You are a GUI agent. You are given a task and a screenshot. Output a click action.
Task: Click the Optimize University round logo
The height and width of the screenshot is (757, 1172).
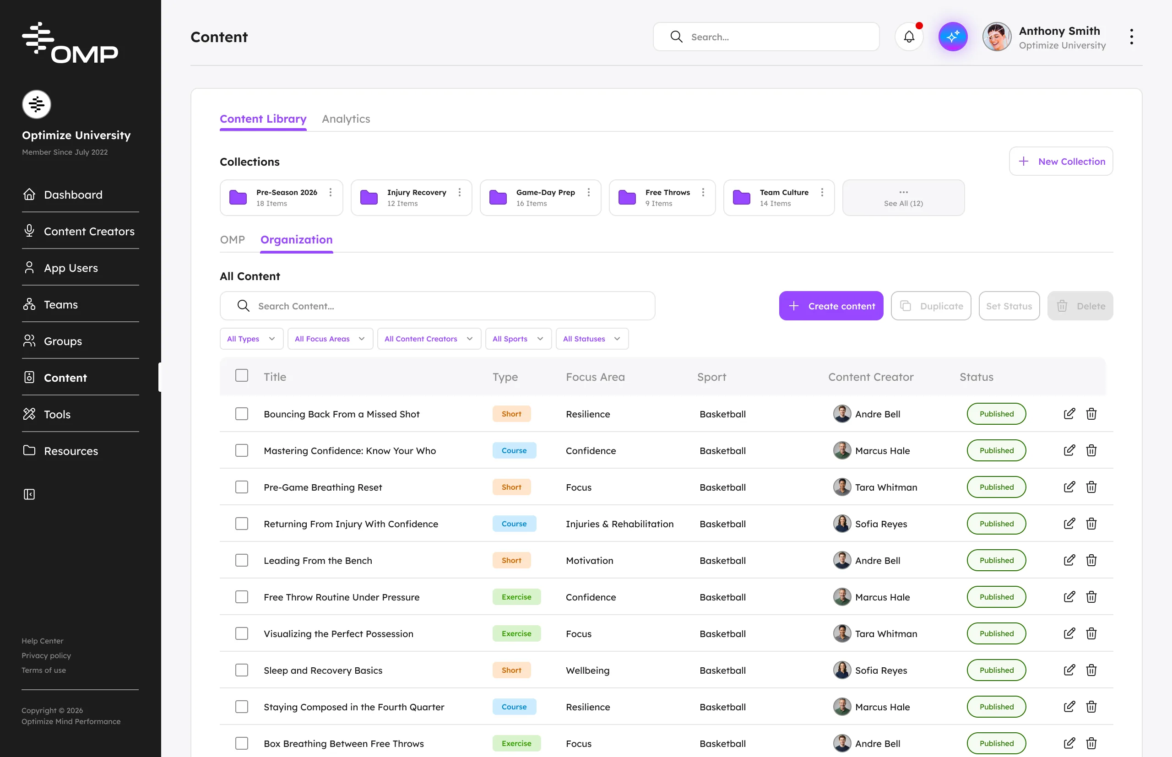point(36,104)
